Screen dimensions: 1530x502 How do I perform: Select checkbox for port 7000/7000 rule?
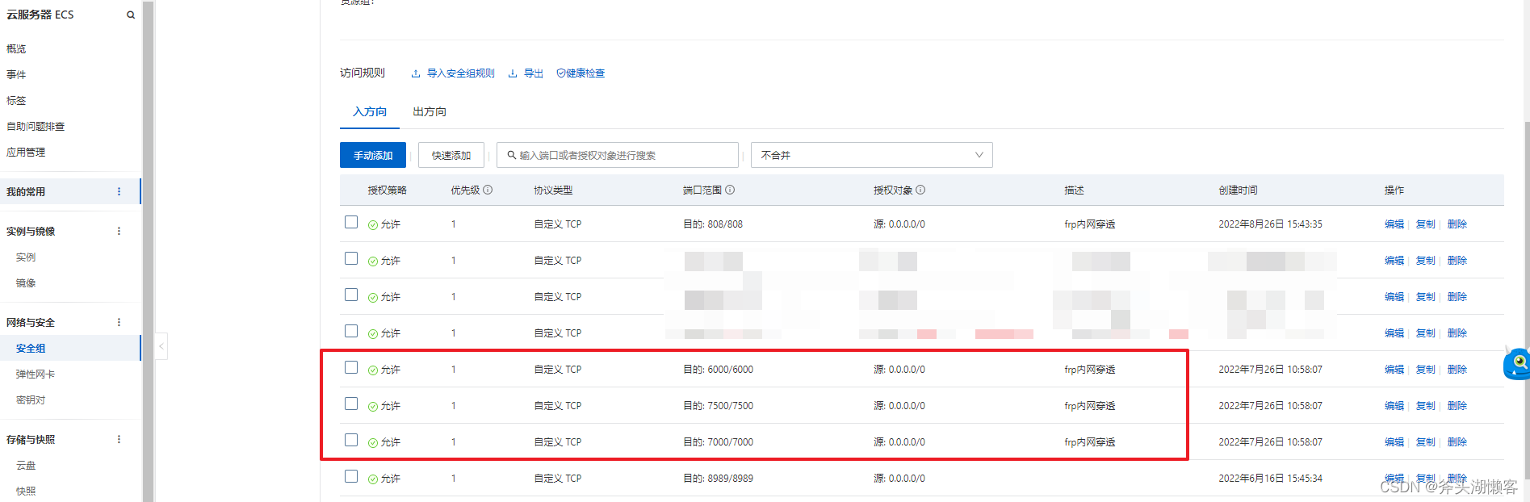click(x=351, y=440)
